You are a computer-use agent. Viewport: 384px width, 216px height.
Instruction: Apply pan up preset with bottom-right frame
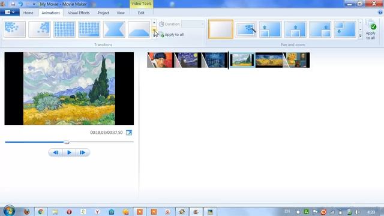[320, 29]
